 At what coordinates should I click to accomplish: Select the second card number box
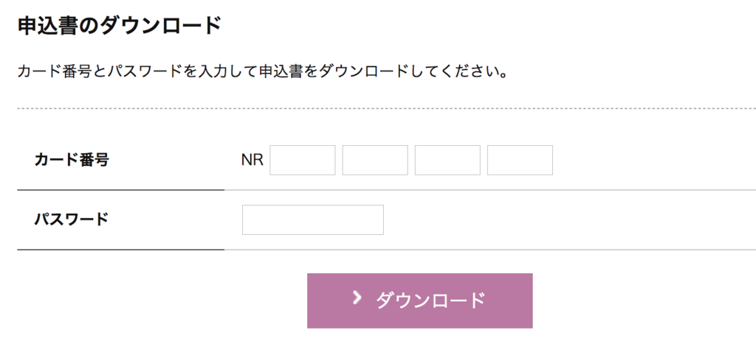pyautogui.click(x=375, y=160)
